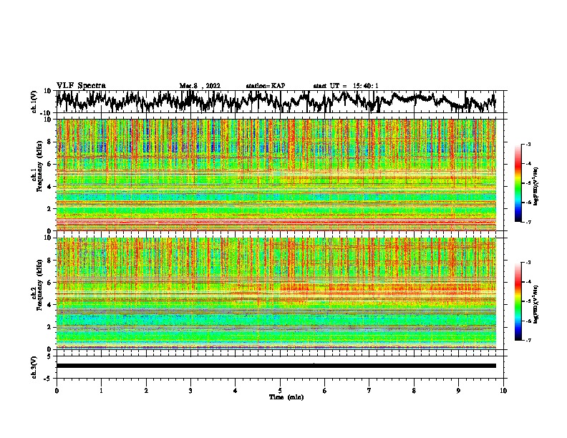Viewport: 567px width, 438px height.
Task: Click time axis tick label "1"
Action: pyautogui.click(x=101, y=391)
